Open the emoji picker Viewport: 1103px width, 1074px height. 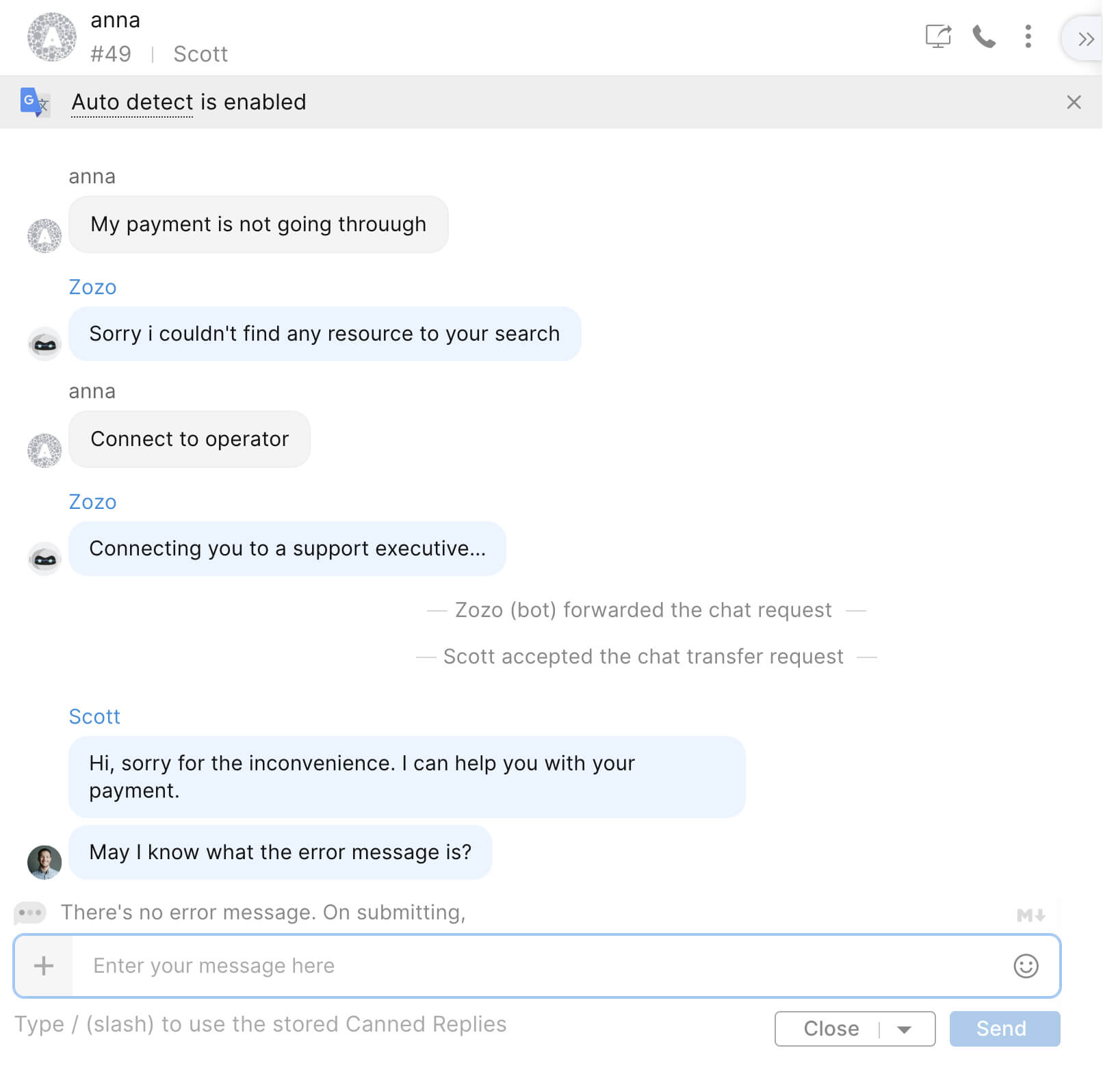point(1026,966)
